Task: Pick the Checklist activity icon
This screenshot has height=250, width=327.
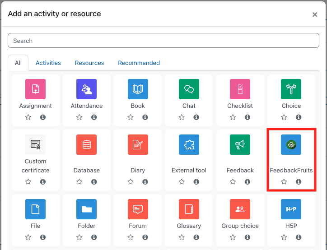Action: 240,89
